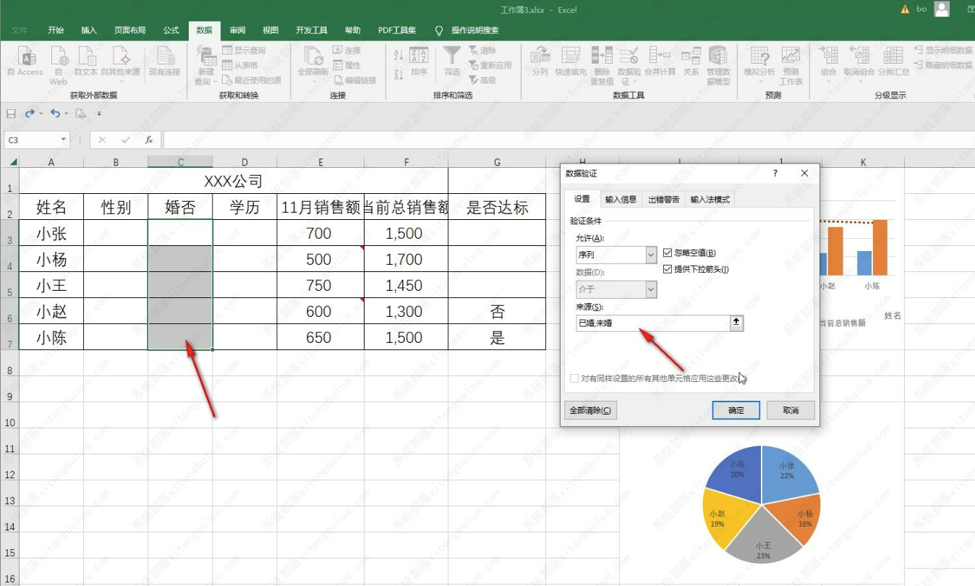Click the 来源 input field

[651, 323]
